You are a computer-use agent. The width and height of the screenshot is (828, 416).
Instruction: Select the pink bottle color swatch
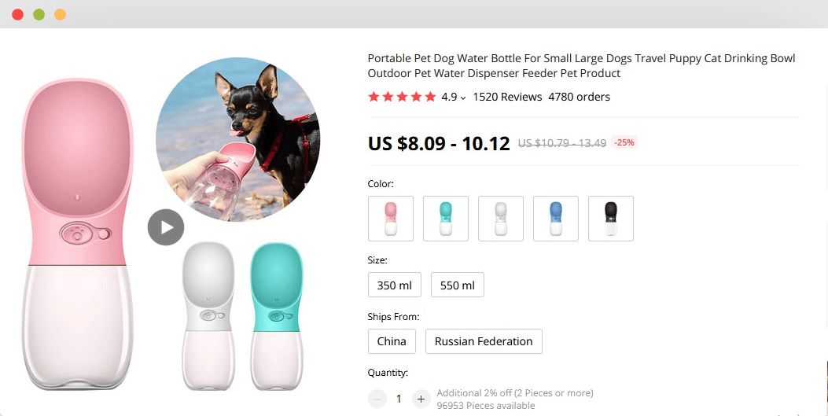[x=391, y=219]
